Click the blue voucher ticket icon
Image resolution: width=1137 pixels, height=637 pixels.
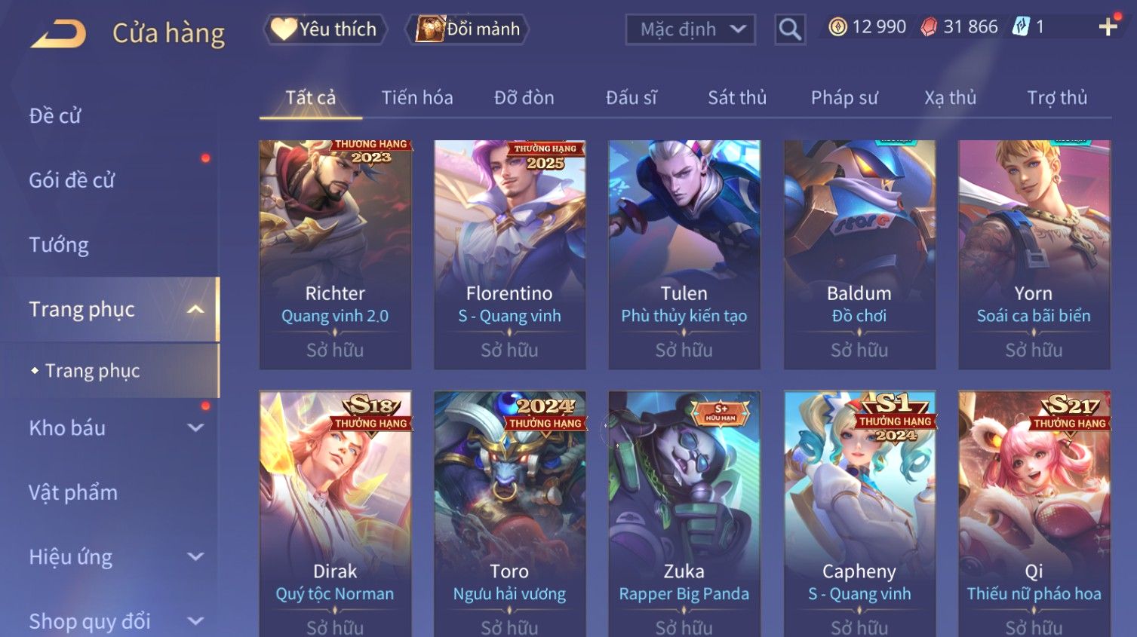pyautogui.click(x=1021, y=27)
